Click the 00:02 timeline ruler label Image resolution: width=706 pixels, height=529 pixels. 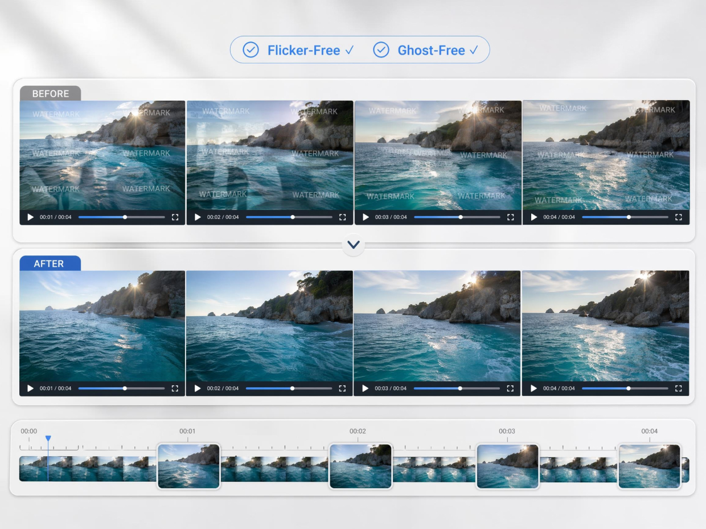point(358,431)
